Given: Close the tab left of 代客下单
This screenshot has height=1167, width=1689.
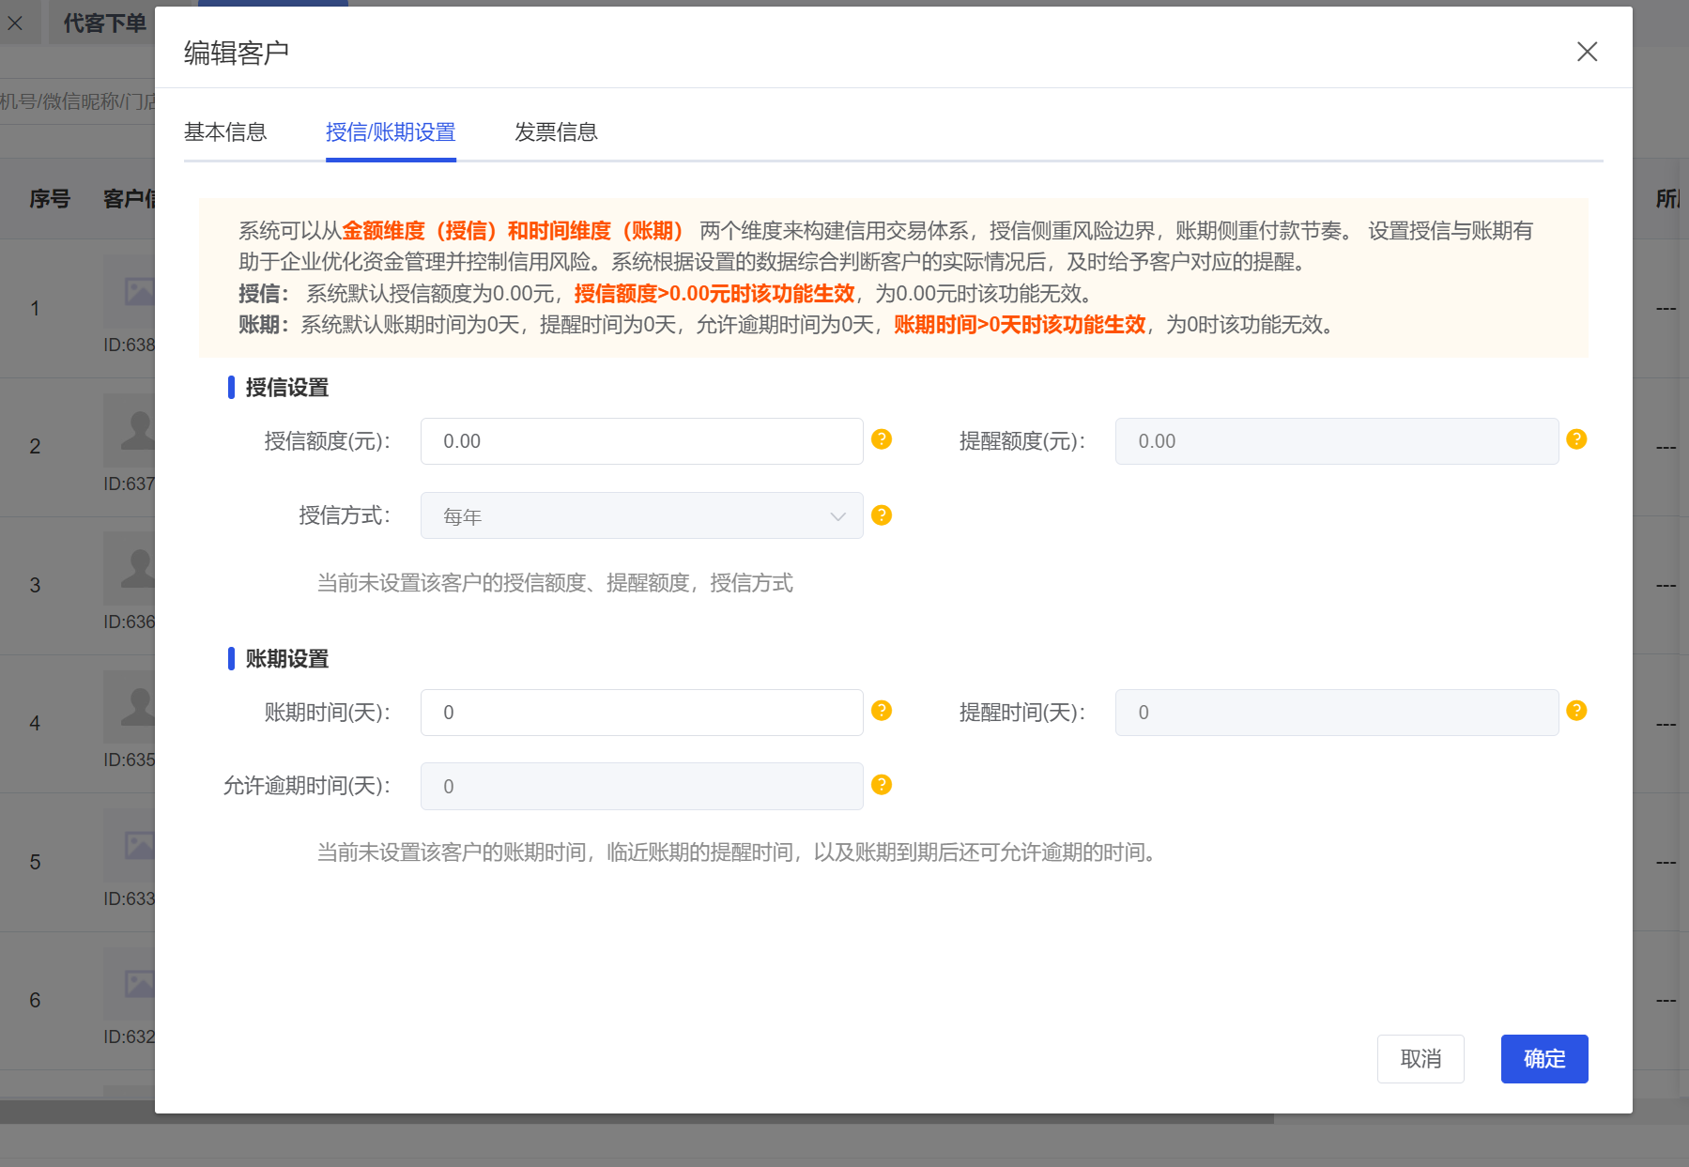Looking at the screenshot, I should (16, 23).
